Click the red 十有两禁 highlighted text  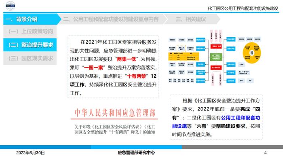pyautogui.click(x=136, y=76)
